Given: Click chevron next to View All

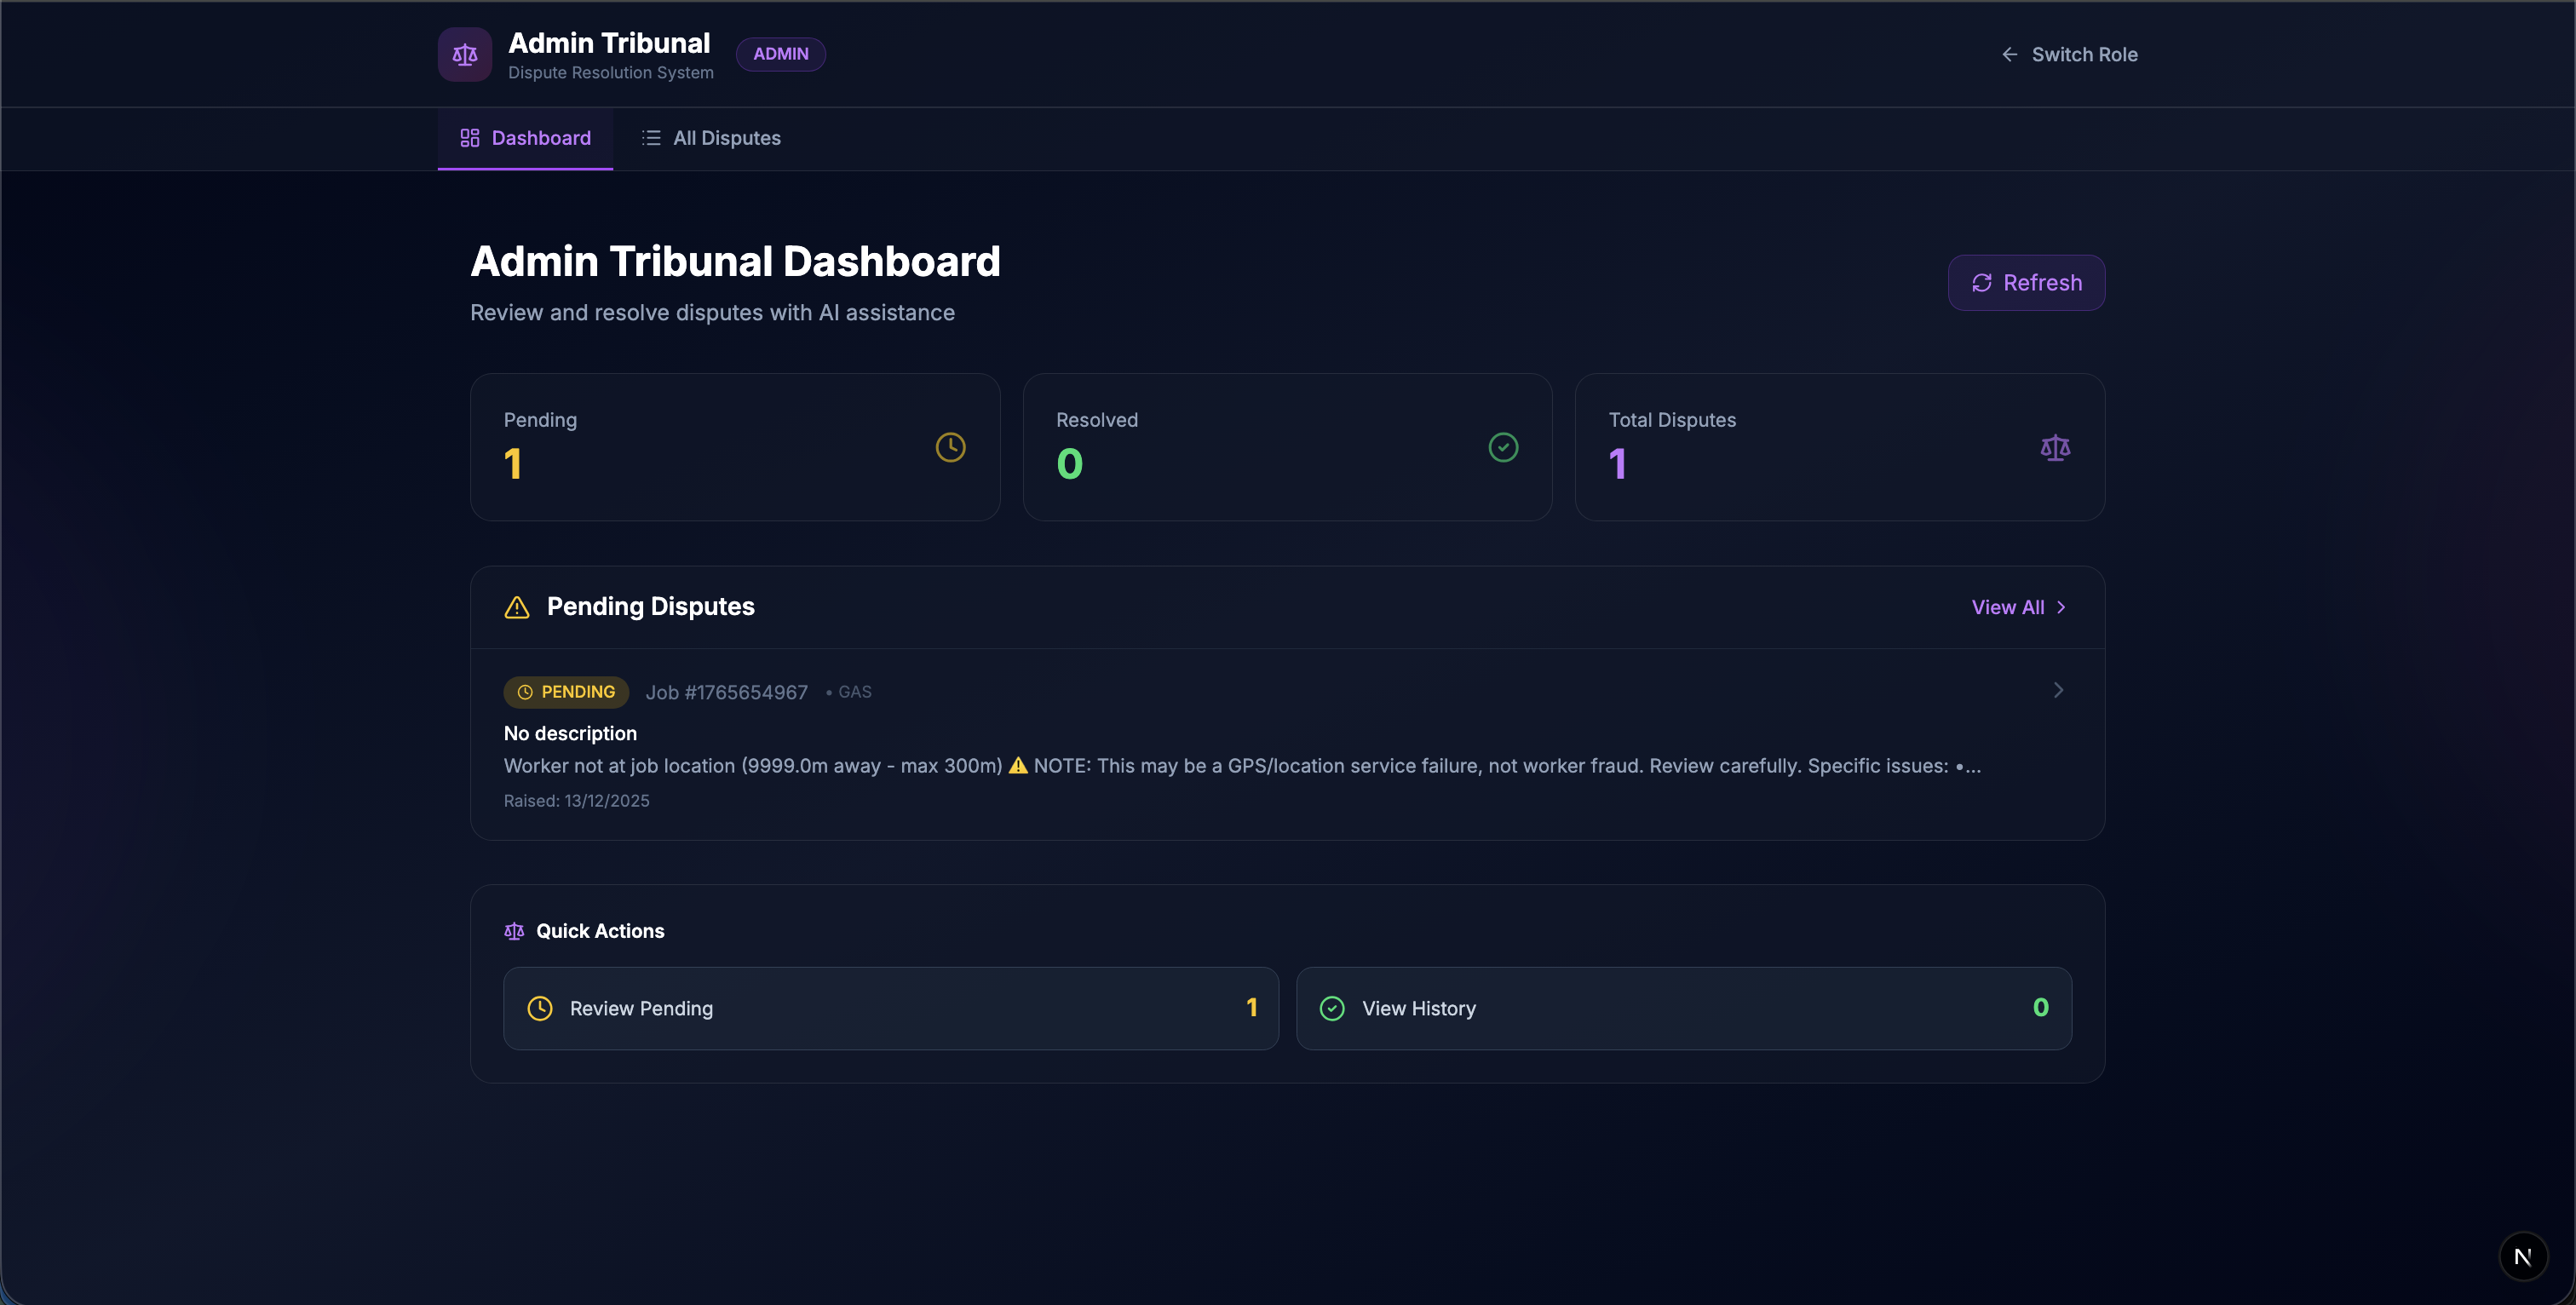Looking at the screenshot, I should pyautogui.click(x=2061, y=607).
